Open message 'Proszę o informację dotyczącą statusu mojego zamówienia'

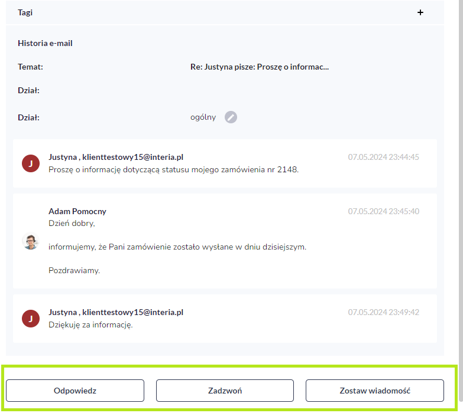click(174, 170)
